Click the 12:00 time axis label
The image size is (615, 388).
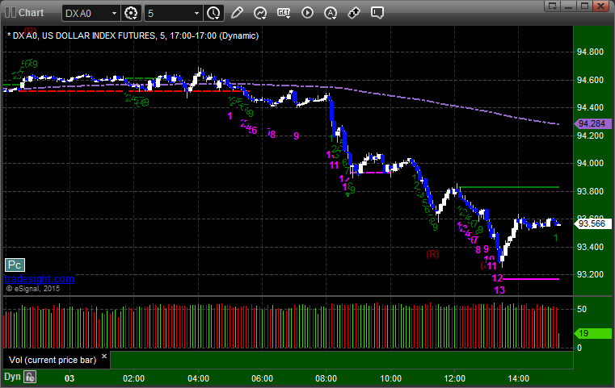click(x=454, y=378)
